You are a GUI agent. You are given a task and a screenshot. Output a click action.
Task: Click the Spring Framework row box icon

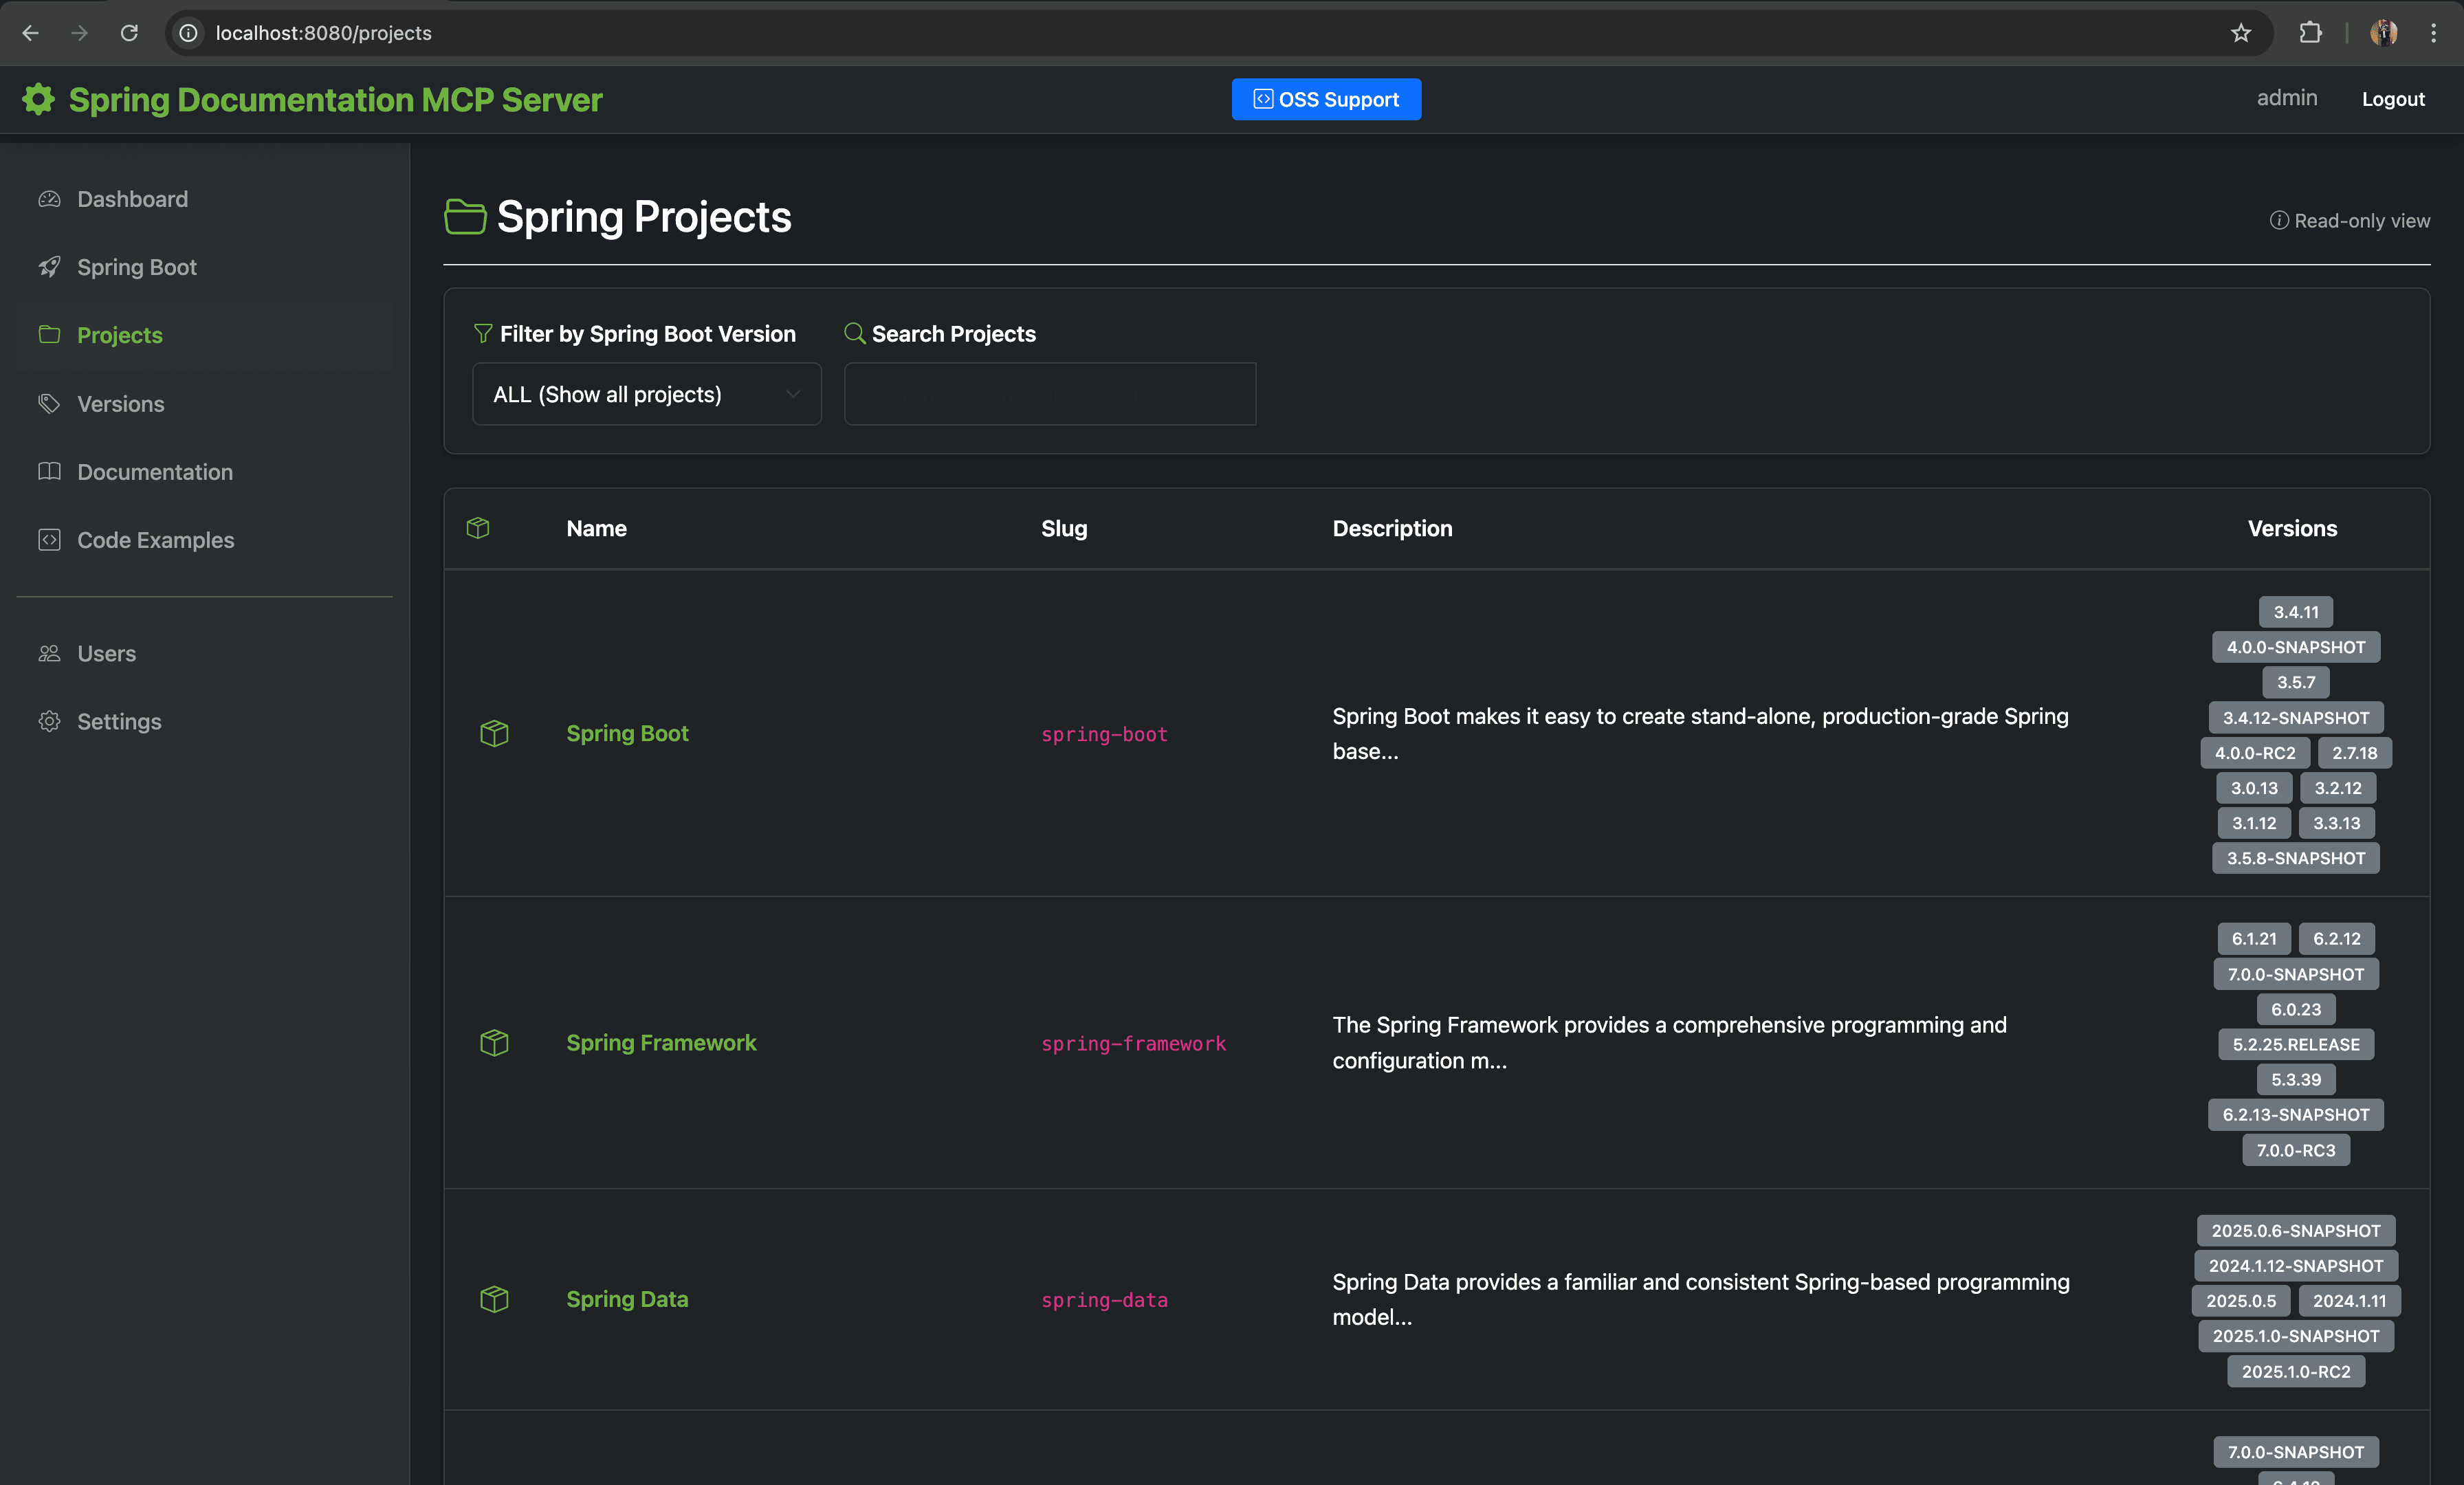point(494,1042)
